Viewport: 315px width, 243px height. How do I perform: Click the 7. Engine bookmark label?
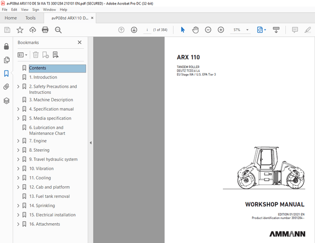coord(38,141)
